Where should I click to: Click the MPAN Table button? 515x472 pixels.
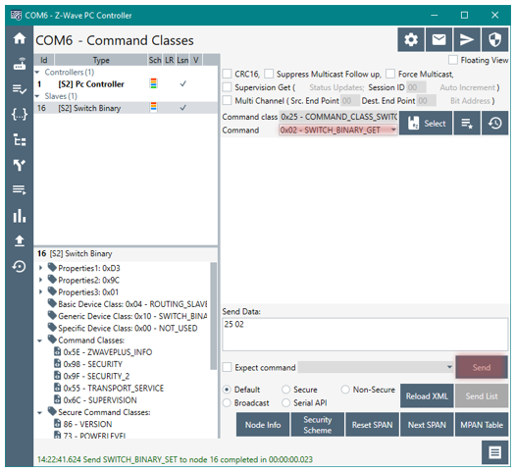pos(482,424)
